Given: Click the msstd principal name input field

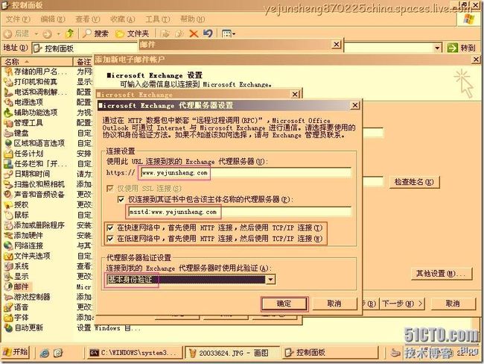Looking at the screenshot, I should (x=239, y=212).
